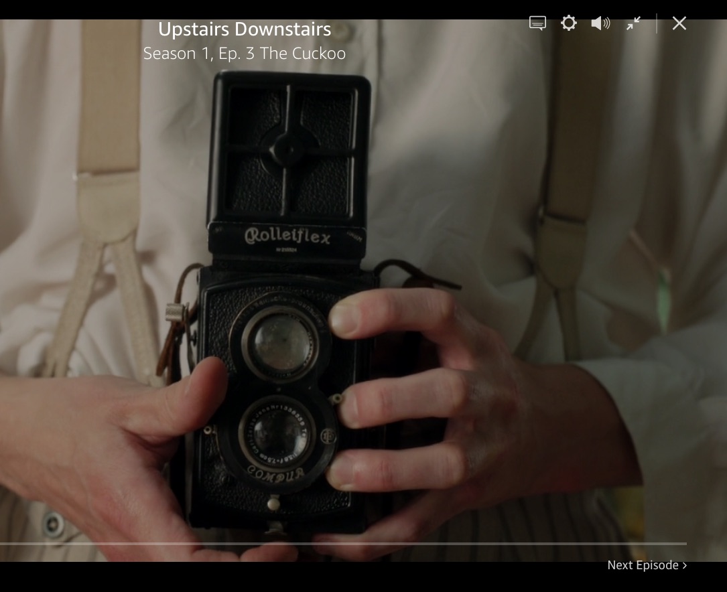Mute the audio with the speaker icon
The width and height of the screenshot is (727, 592).
[x=600, y=23]
